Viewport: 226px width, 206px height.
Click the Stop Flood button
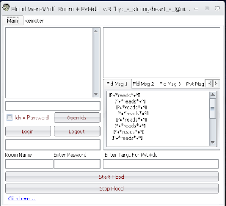click(x=112, y=188)
